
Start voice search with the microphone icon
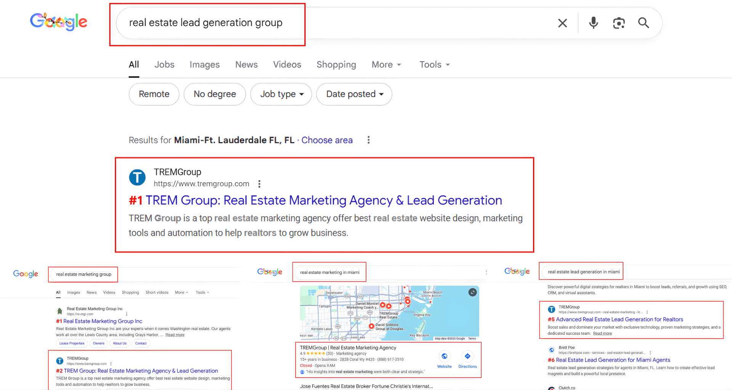click(x=593, y=23)
